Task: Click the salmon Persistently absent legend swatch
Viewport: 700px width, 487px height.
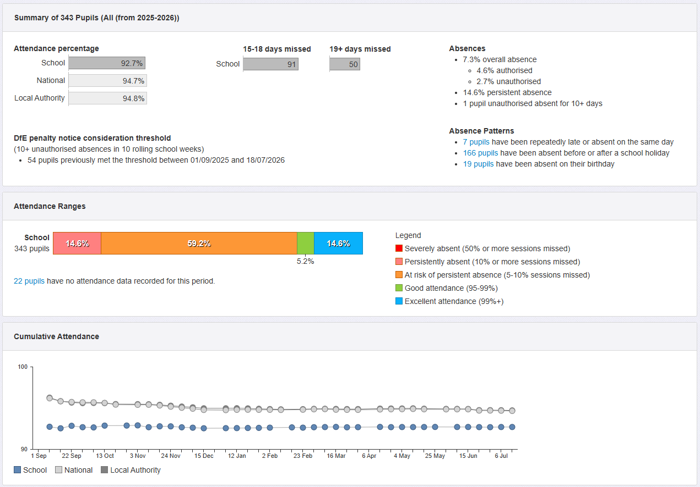Action: [x=399, y=262]
